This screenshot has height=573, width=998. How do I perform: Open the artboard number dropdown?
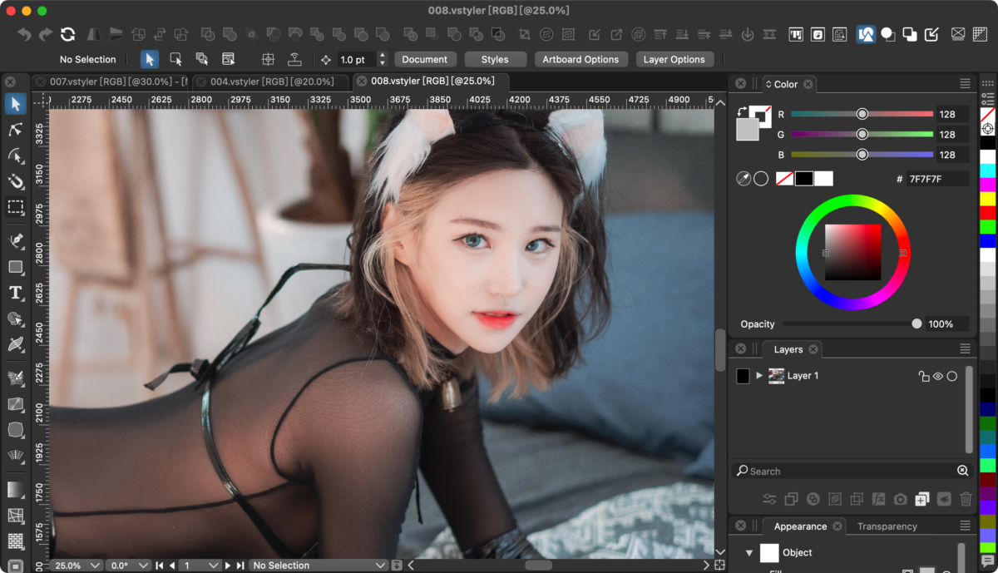pos(200,566)
